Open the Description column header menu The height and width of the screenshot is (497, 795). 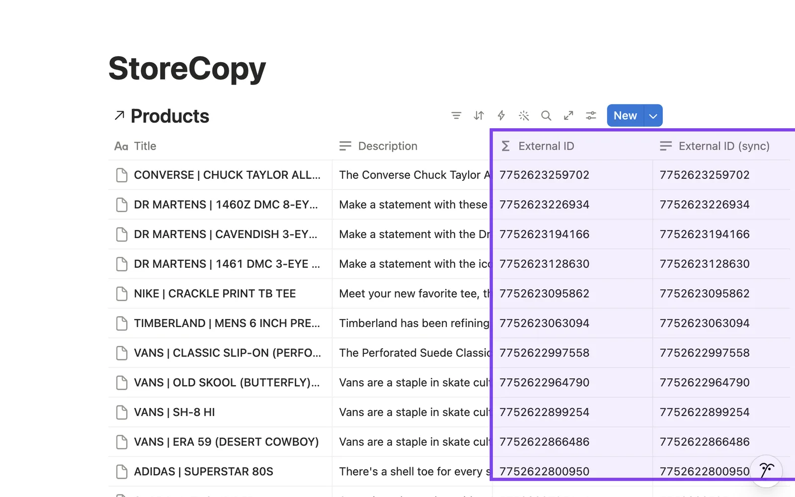click(x=412, y=146)
